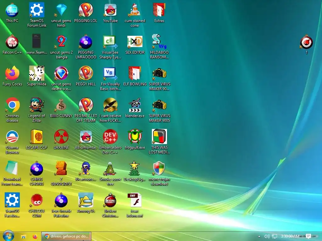Open the Obama Browser shortcut
The image size is (322, 241).
12,137
